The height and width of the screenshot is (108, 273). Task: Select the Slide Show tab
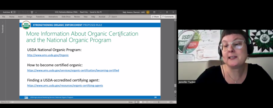click(66, 17)
